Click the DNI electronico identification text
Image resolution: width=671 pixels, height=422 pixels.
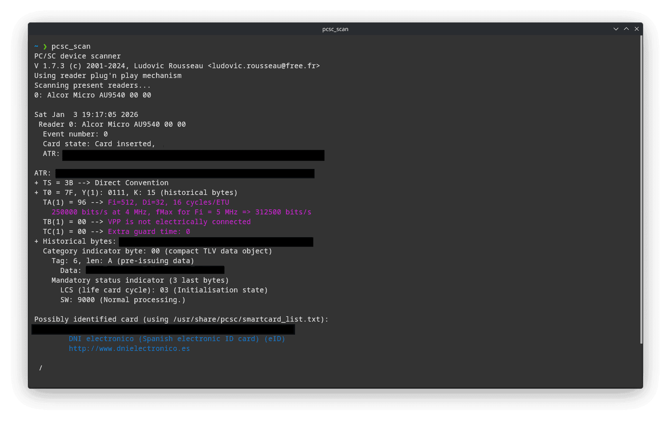click(177, 339)
